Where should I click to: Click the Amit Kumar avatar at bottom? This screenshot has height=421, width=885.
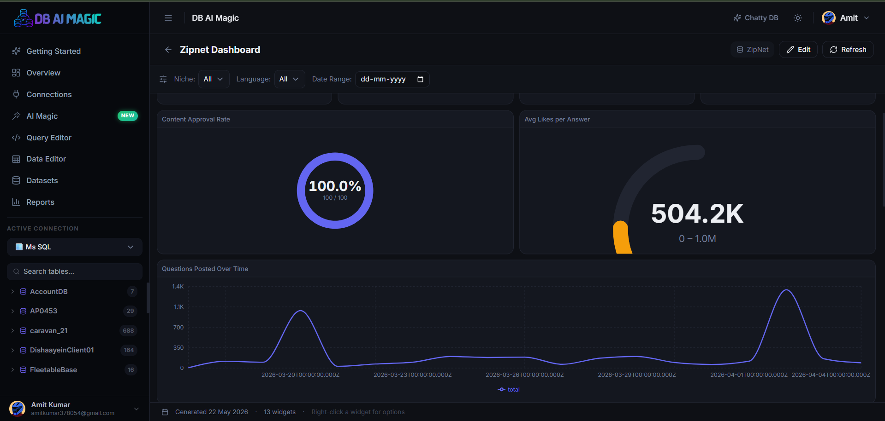tap(18, 409)
